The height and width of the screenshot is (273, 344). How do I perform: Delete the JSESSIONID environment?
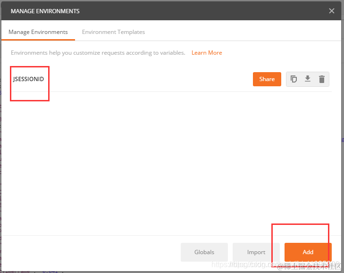click(322, 79)
